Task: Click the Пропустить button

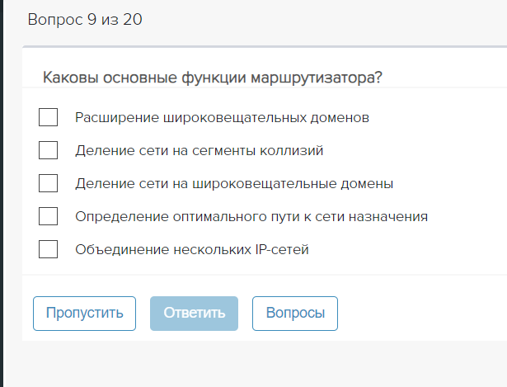Action: click(84, 314)
